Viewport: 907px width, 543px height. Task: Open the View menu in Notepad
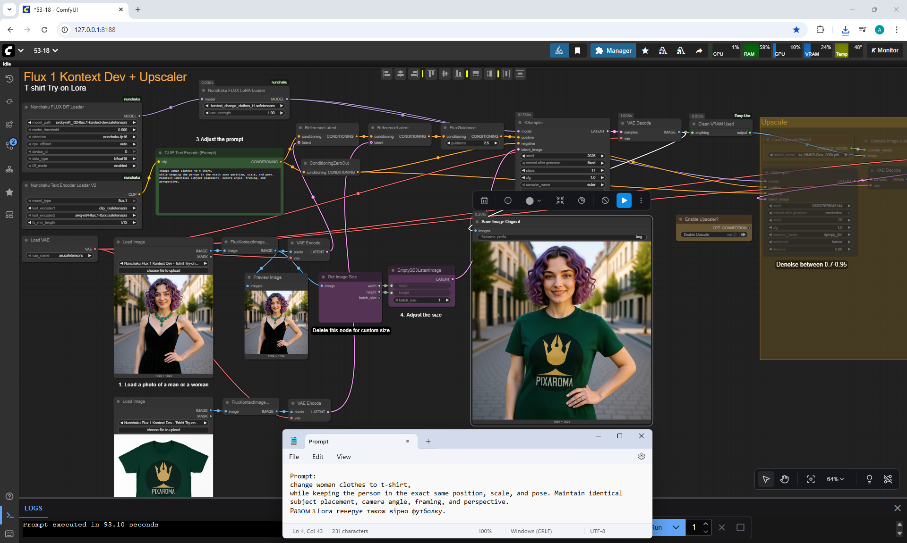[343, 457]
